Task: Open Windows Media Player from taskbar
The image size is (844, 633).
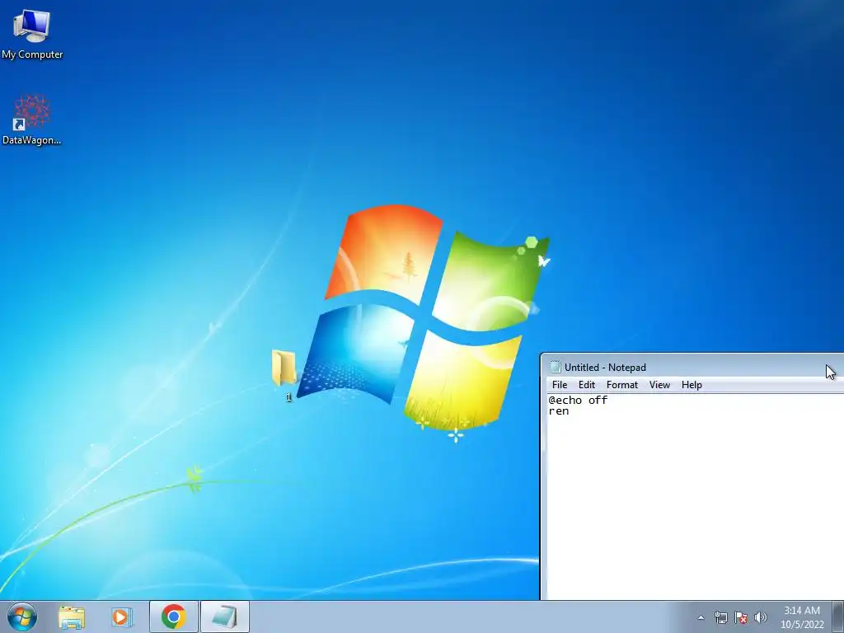Action: pyautogui.click(x=122, y=617)
